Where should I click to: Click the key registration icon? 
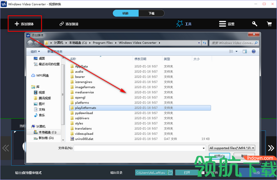coord(254,24)
